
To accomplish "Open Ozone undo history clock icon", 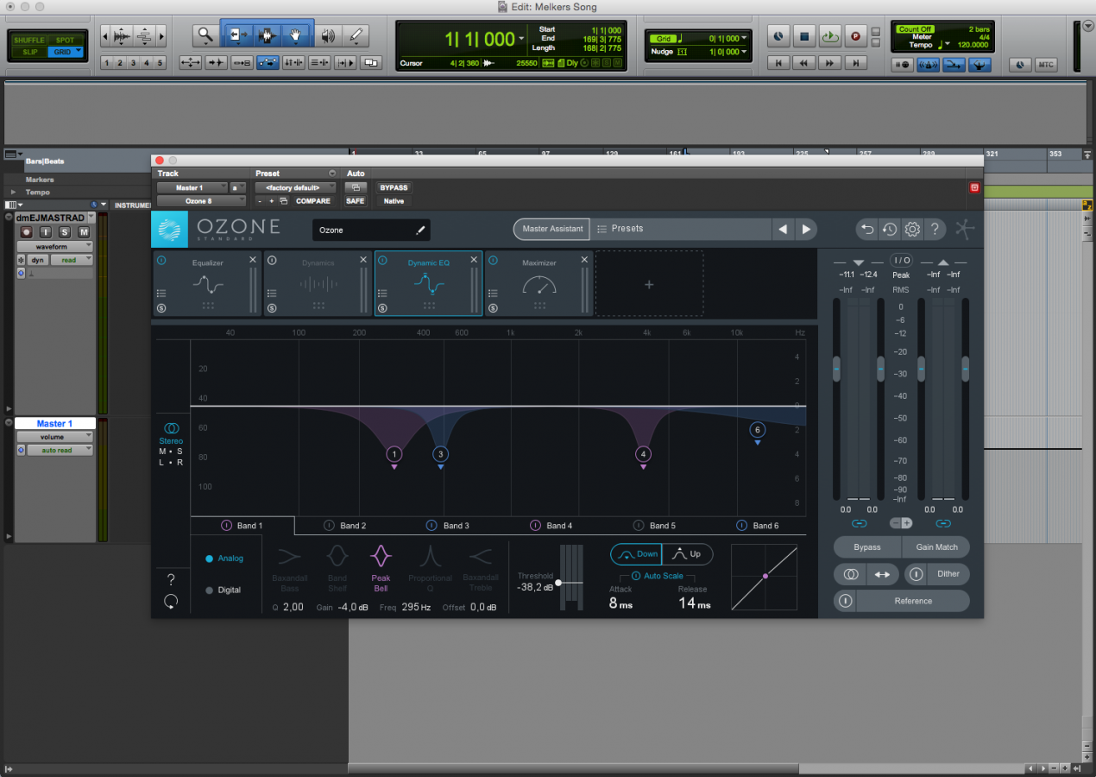I will pyautogui.click(x=890, y=230).
